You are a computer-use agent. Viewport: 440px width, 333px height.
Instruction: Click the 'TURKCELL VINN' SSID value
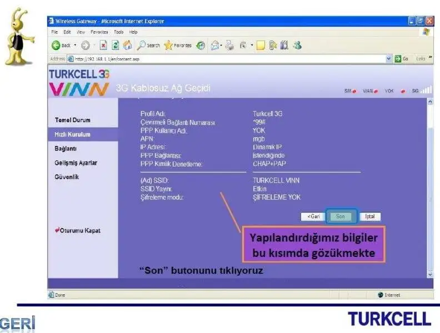(276, 180)
